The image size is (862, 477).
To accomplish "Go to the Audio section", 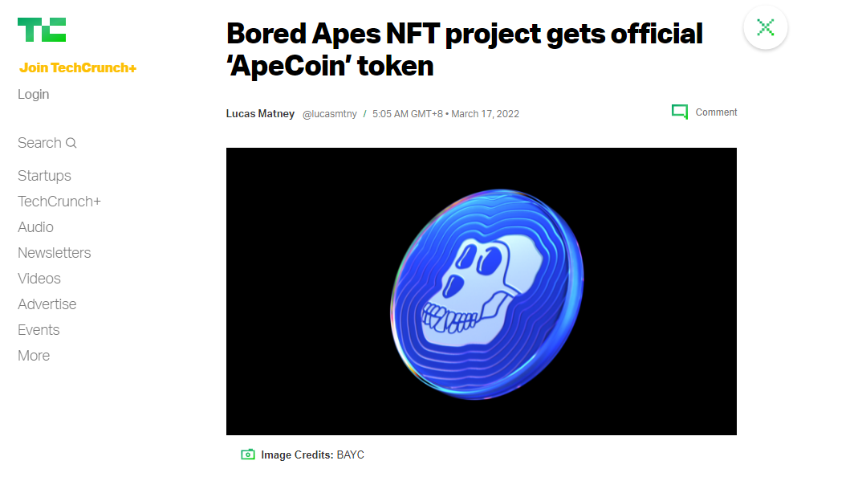I will pos(36,227).
